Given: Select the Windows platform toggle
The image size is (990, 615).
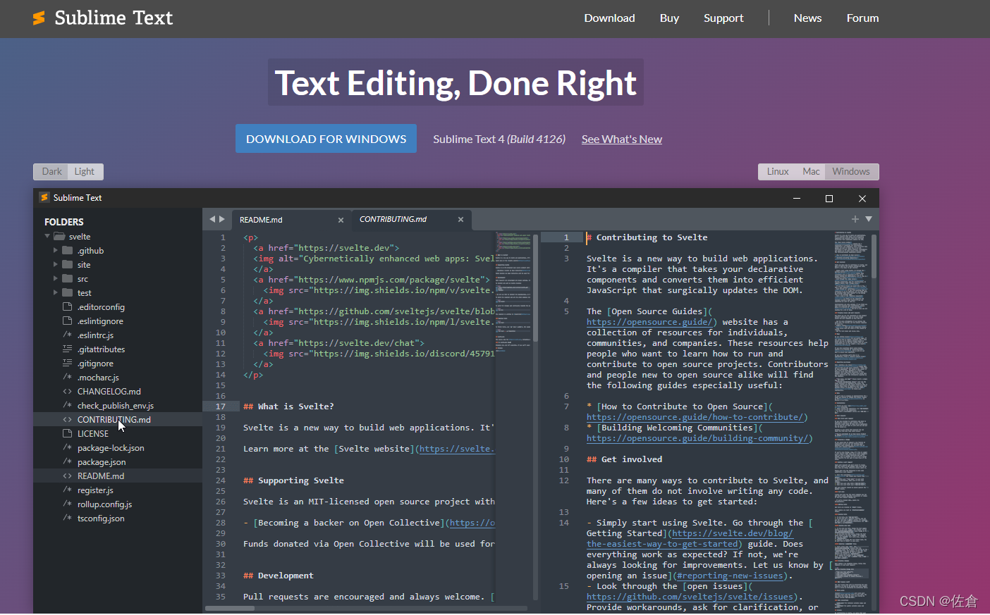Looking at the screenshot, I should tap(851, 171).
